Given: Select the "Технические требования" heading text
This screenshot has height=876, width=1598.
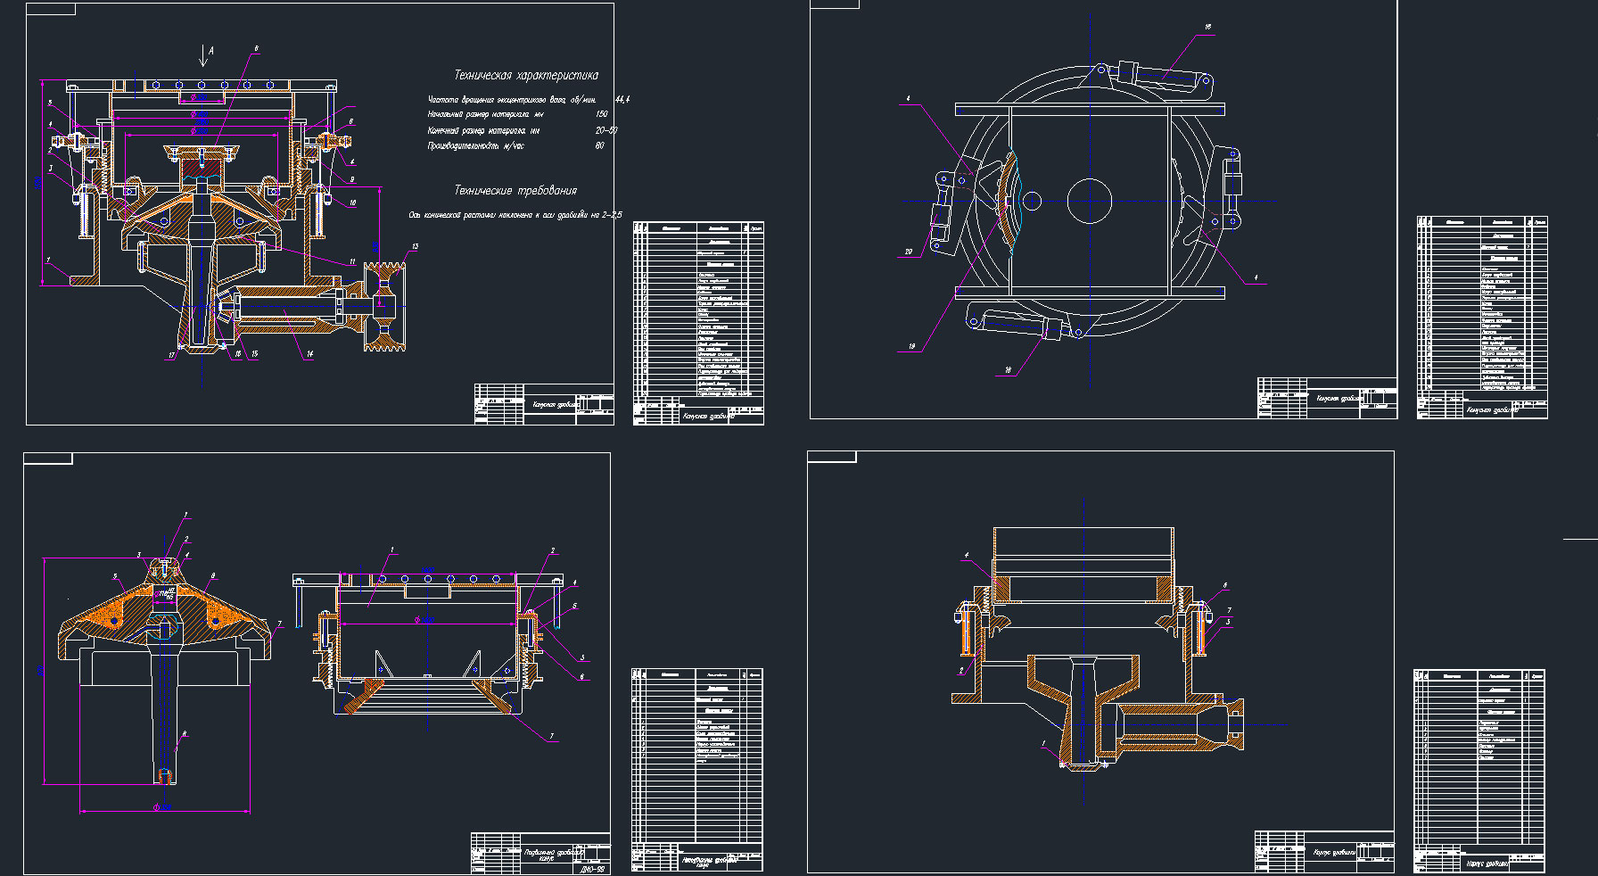Looking at the screenshot, I should [515, 190].
